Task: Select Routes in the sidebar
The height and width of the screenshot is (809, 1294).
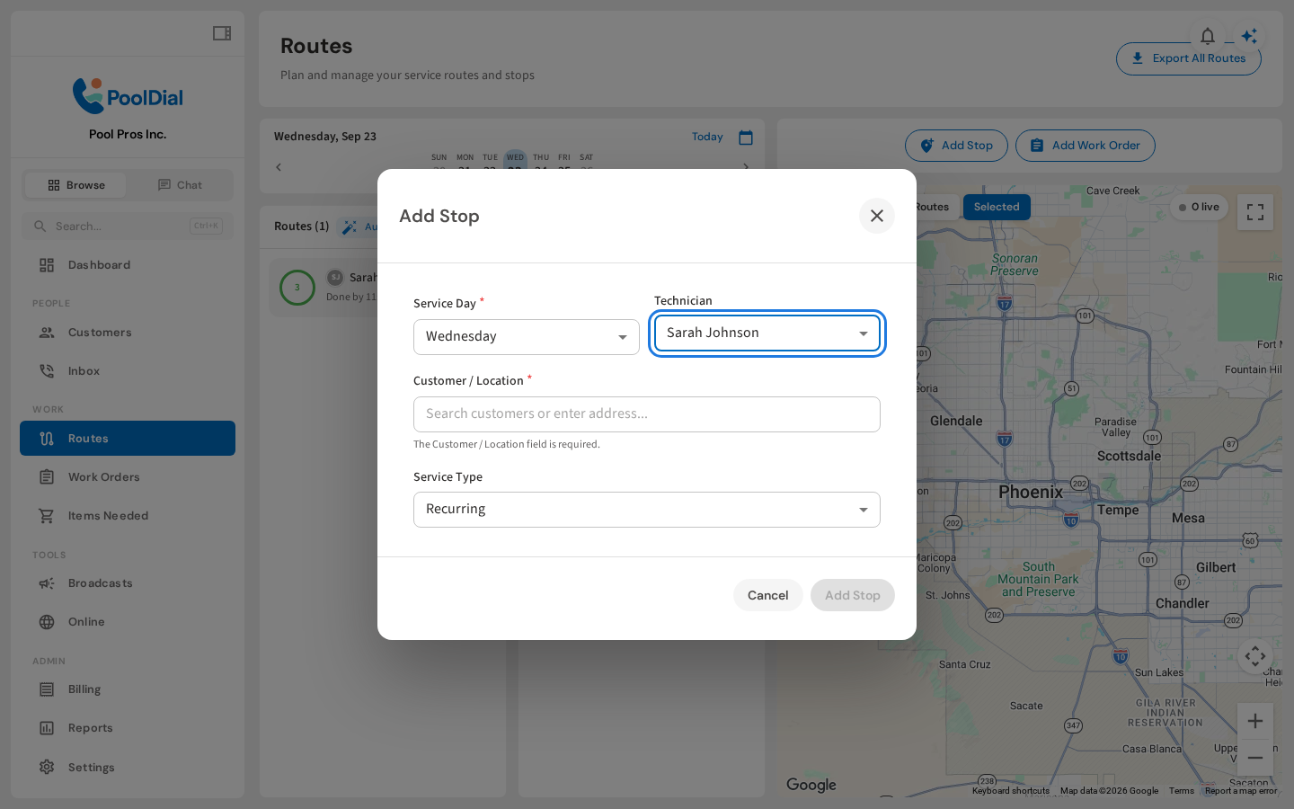Action: pyautogui.click(x=128, y=439)
